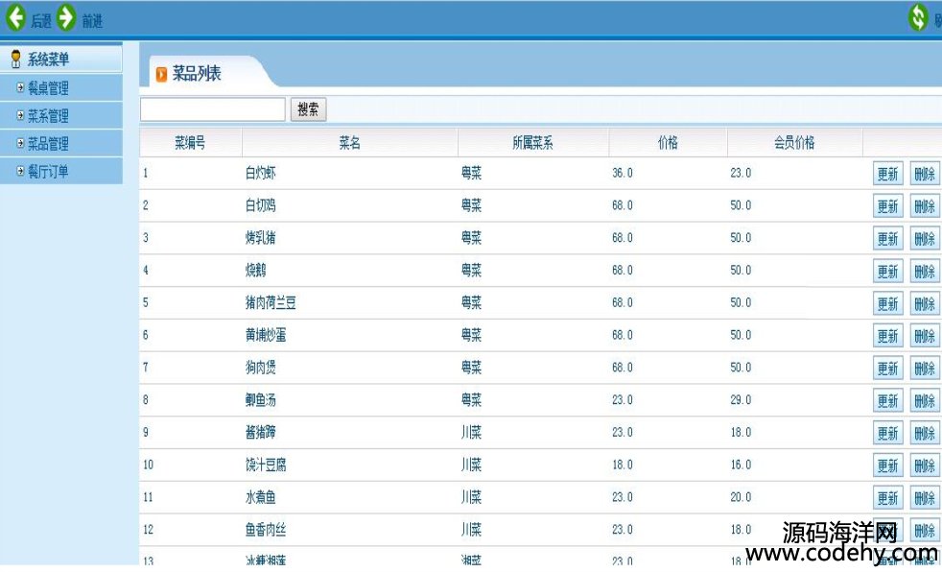This screenshot has height=572, width=942.
Task: Click member price 29.0 in 鲫鱼汤 row
Action: [741, 400]
